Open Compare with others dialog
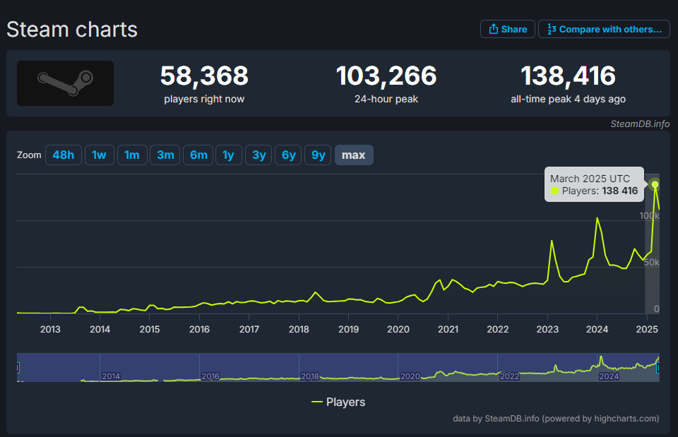 pyautogui.click(x=604, y=29)
